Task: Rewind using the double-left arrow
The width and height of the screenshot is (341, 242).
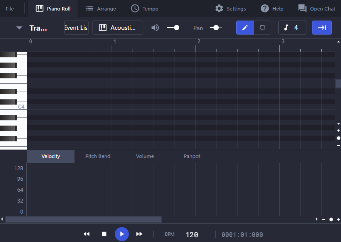Action: pyautogui.click(x=86, y=234)
